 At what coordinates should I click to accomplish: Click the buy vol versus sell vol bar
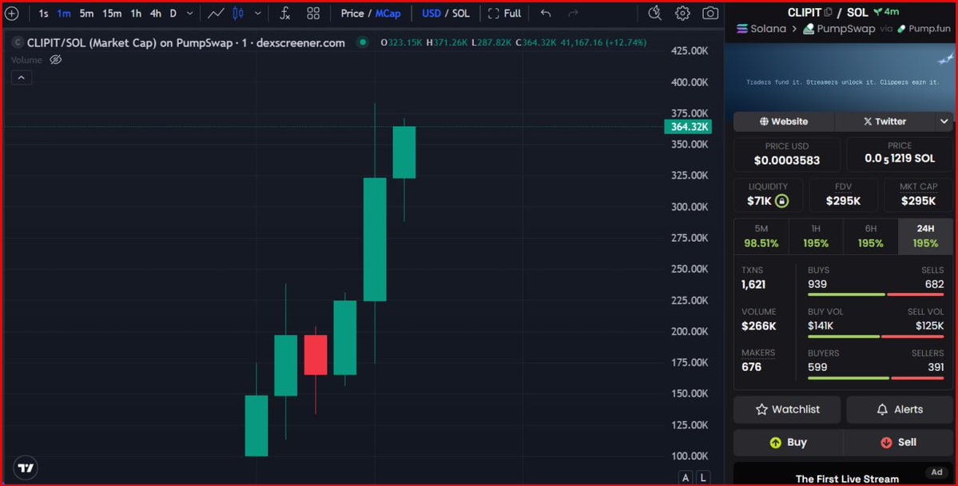click(876, 337)
